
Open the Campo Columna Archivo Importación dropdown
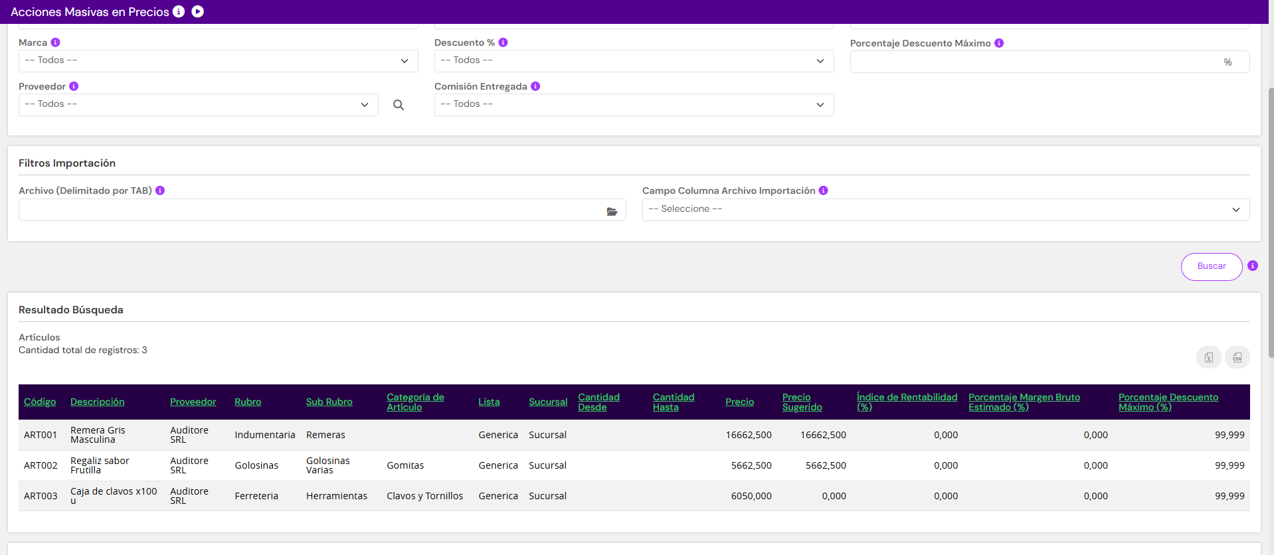946,210
